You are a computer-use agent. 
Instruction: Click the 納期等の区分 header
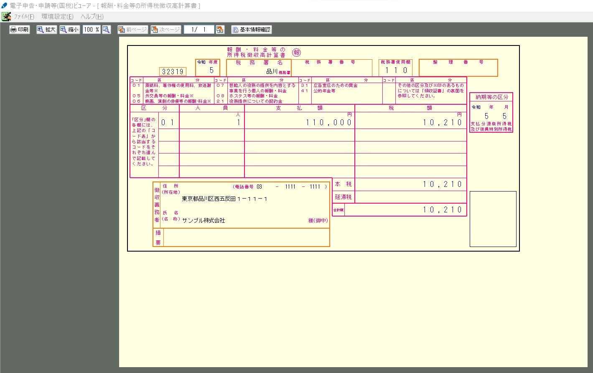click(491, 97)
